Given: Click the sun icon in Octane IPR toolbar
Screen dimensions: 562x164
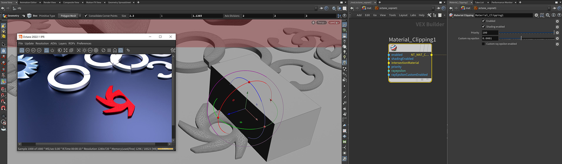Looking at the screenshot, I should tap(84, 50).
